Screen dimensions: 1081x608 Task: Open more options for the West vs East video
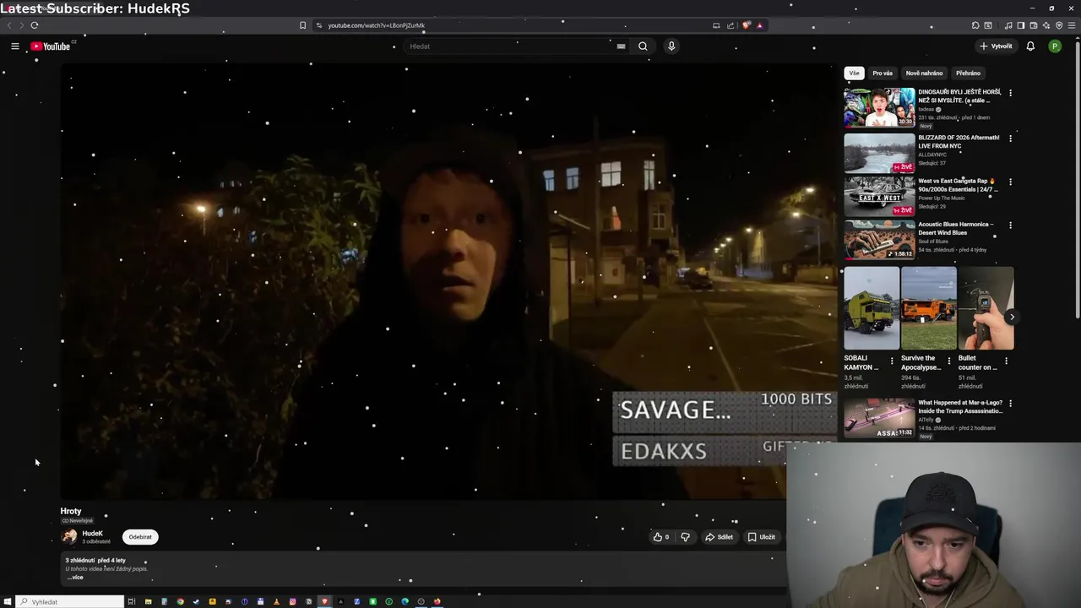coord(1010,182)
